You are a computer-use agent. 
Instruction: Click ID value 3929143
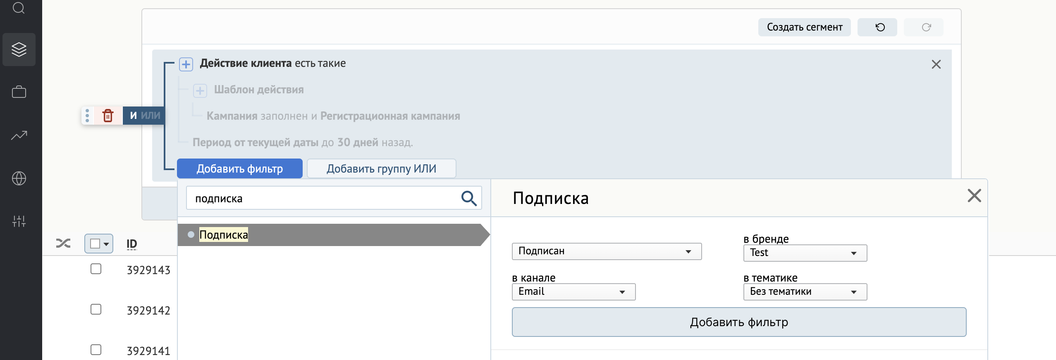point(148,270)
